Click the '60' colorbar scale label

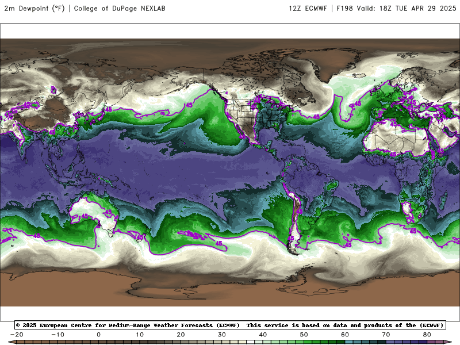pos(345,335)
